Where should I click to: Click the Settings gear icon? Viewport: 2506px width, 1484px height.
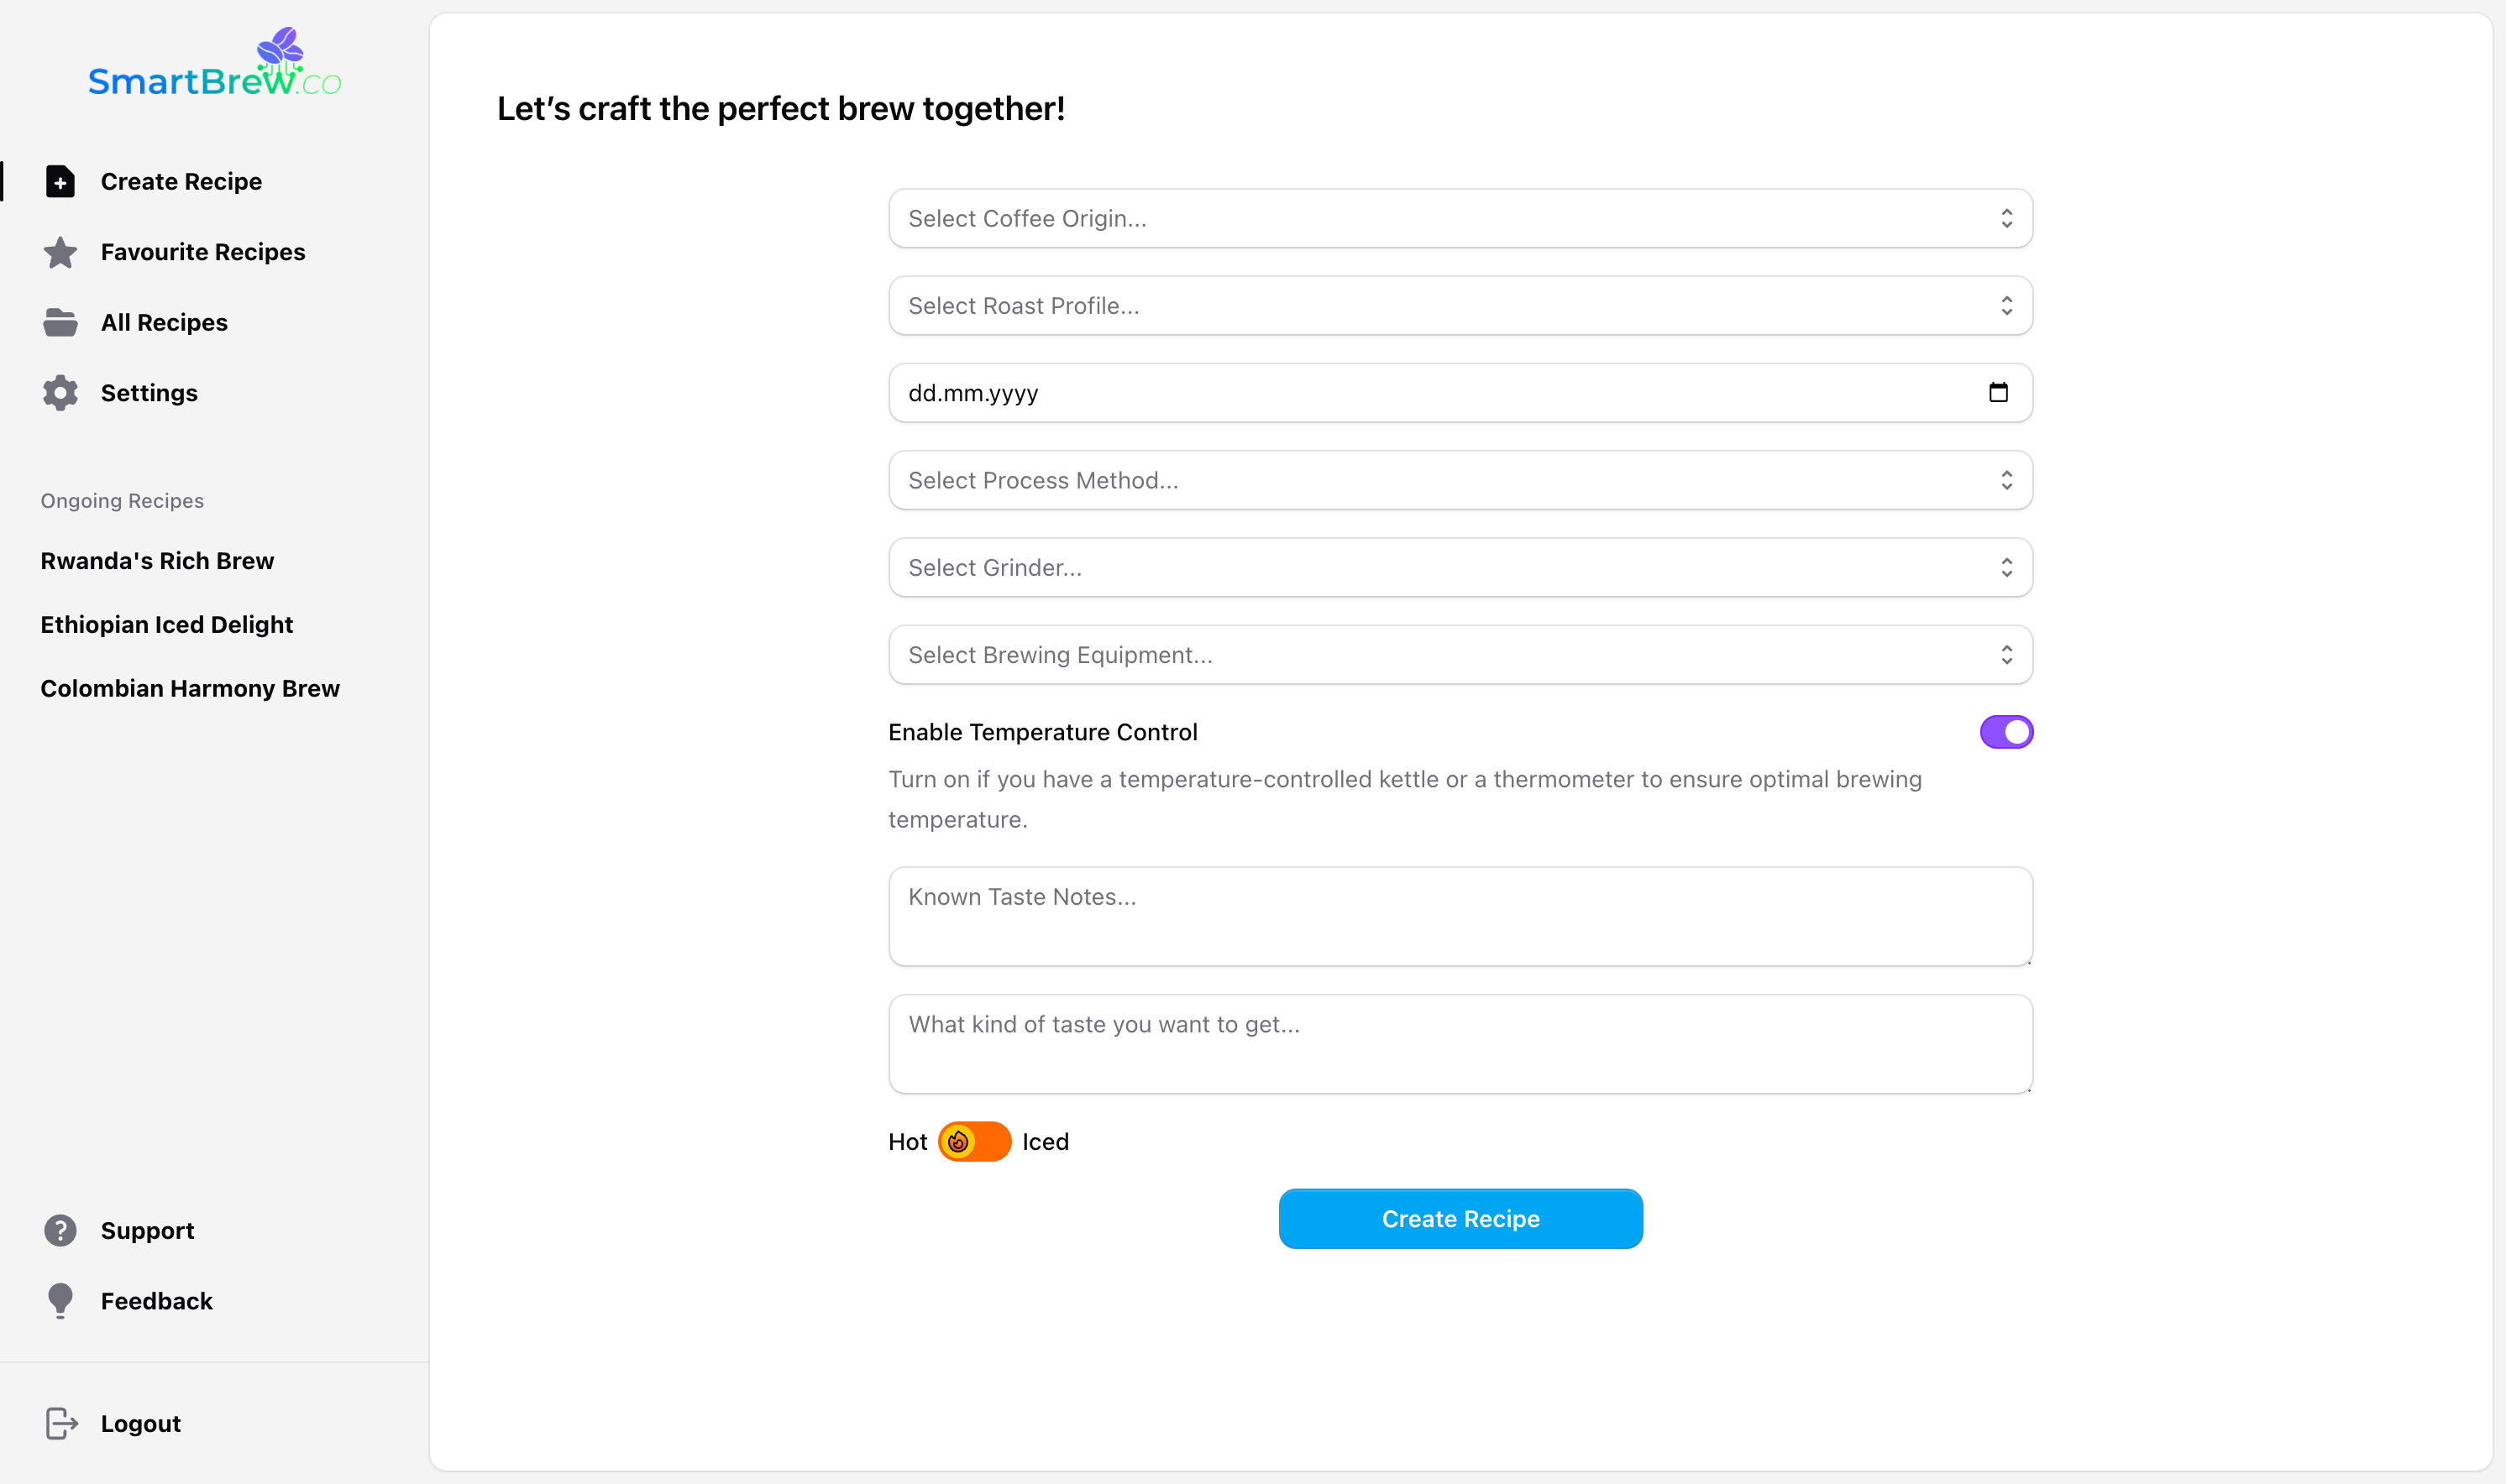60,392
